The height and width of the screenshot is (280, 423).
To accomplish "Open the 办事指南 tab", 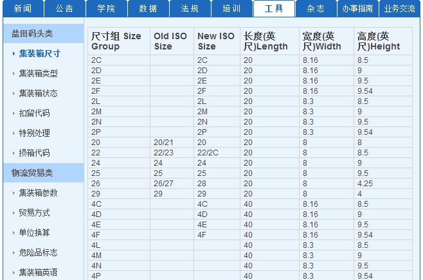I will 357,8.
